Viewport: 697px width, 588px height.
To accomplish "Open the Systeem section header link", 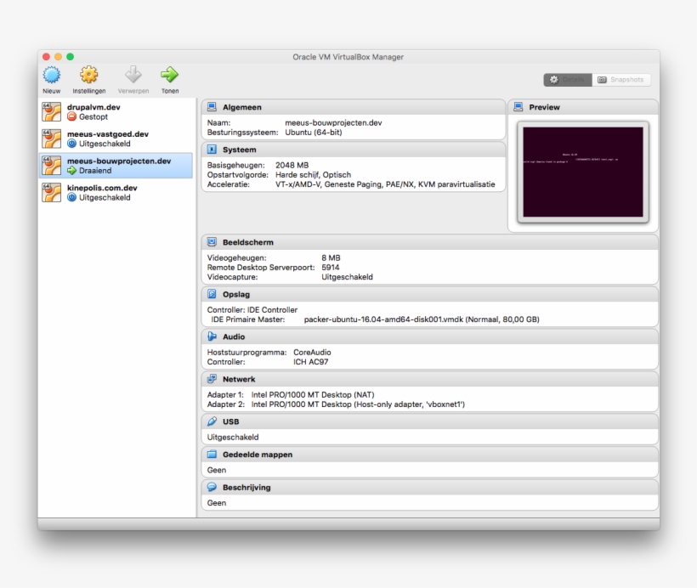I will tap(239, 150).
